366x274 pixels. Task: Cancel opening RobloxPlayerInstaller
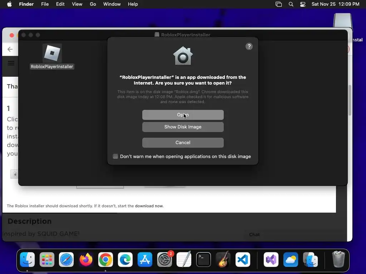tap(183, 143)
